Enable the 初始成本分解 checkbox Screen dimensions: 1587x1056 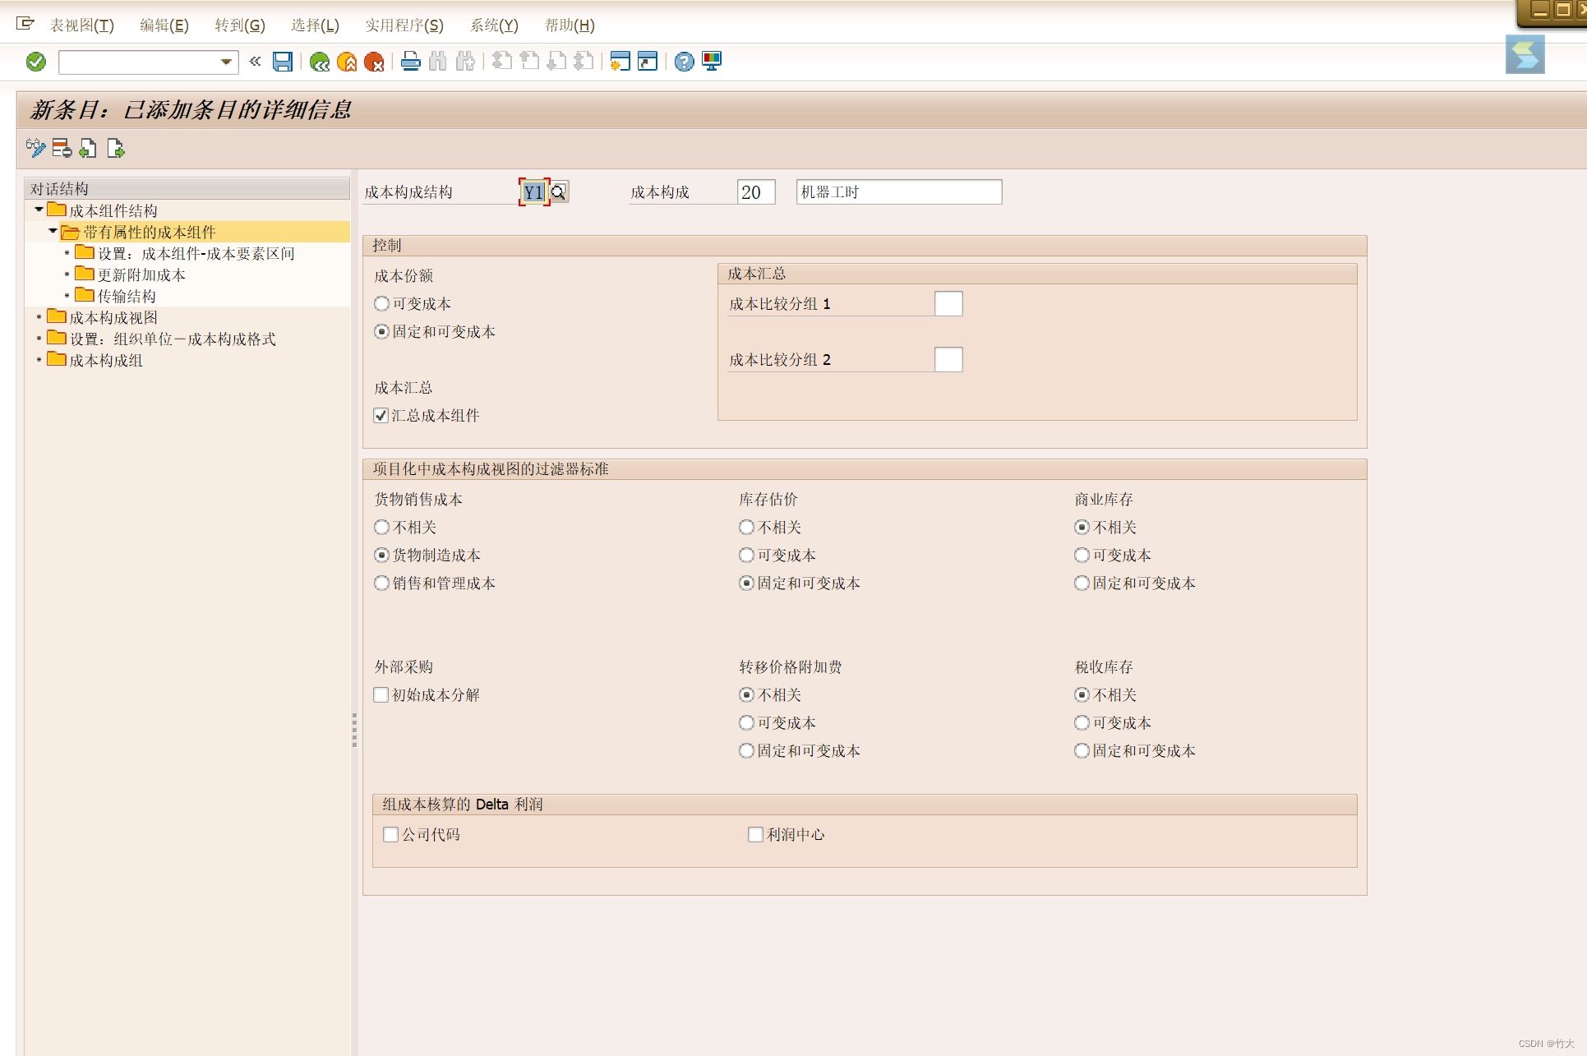(381, 695)
